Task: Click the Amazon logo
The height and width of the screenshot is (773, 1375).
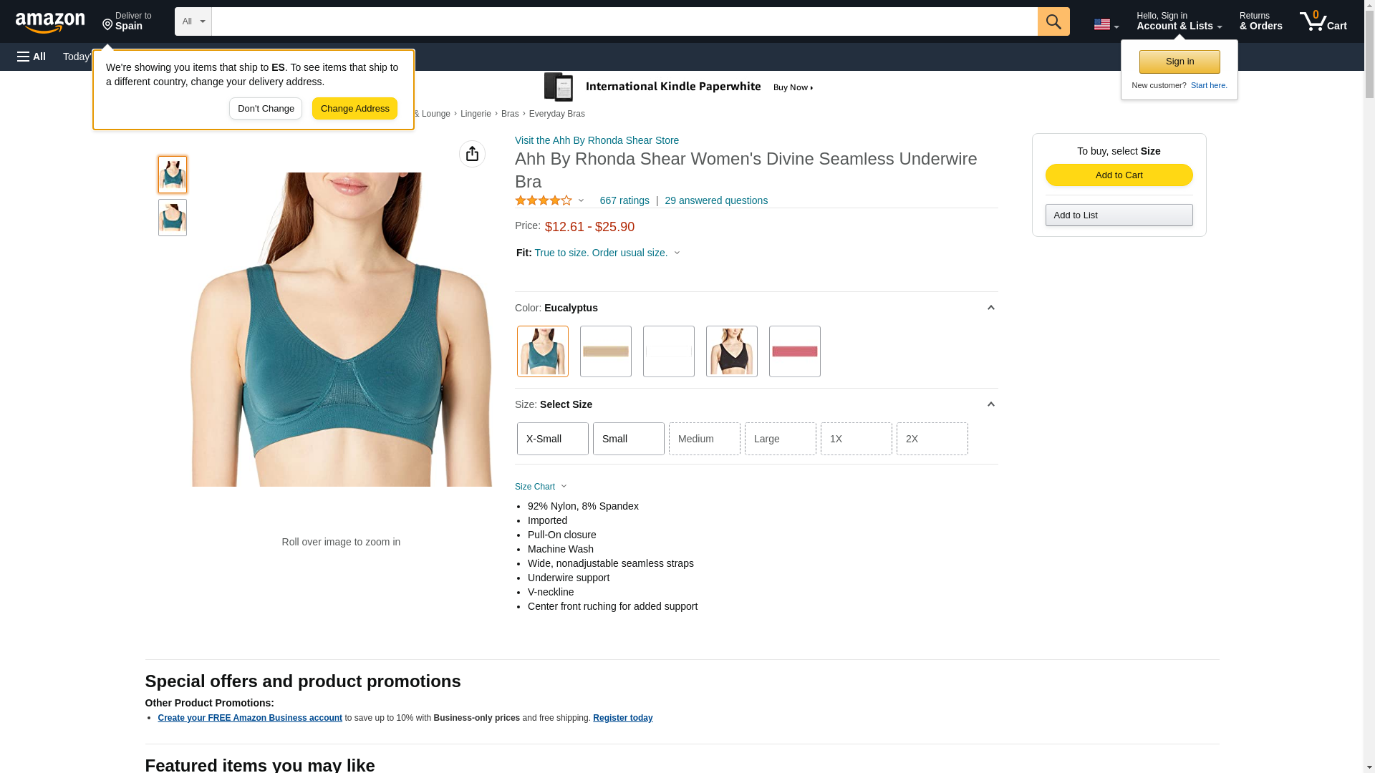Action: coord(50,22)
